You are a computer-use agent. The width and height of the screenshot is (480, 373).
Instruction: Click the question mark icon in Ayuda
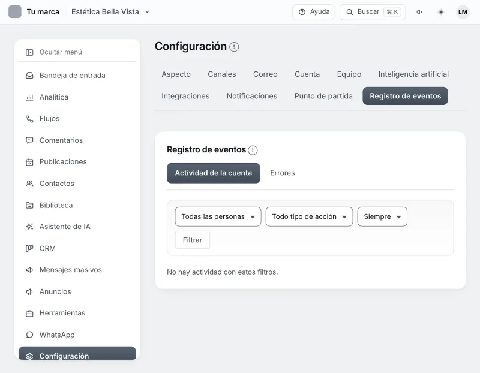(x=302, y=12)
